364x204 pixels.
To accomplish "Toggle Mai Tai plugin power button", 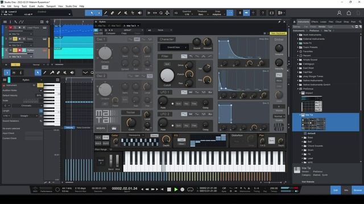I will [x=96, y=30].
